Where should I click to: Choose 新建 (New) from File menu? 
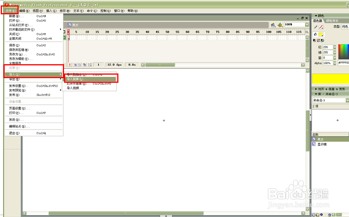(34, 16)
